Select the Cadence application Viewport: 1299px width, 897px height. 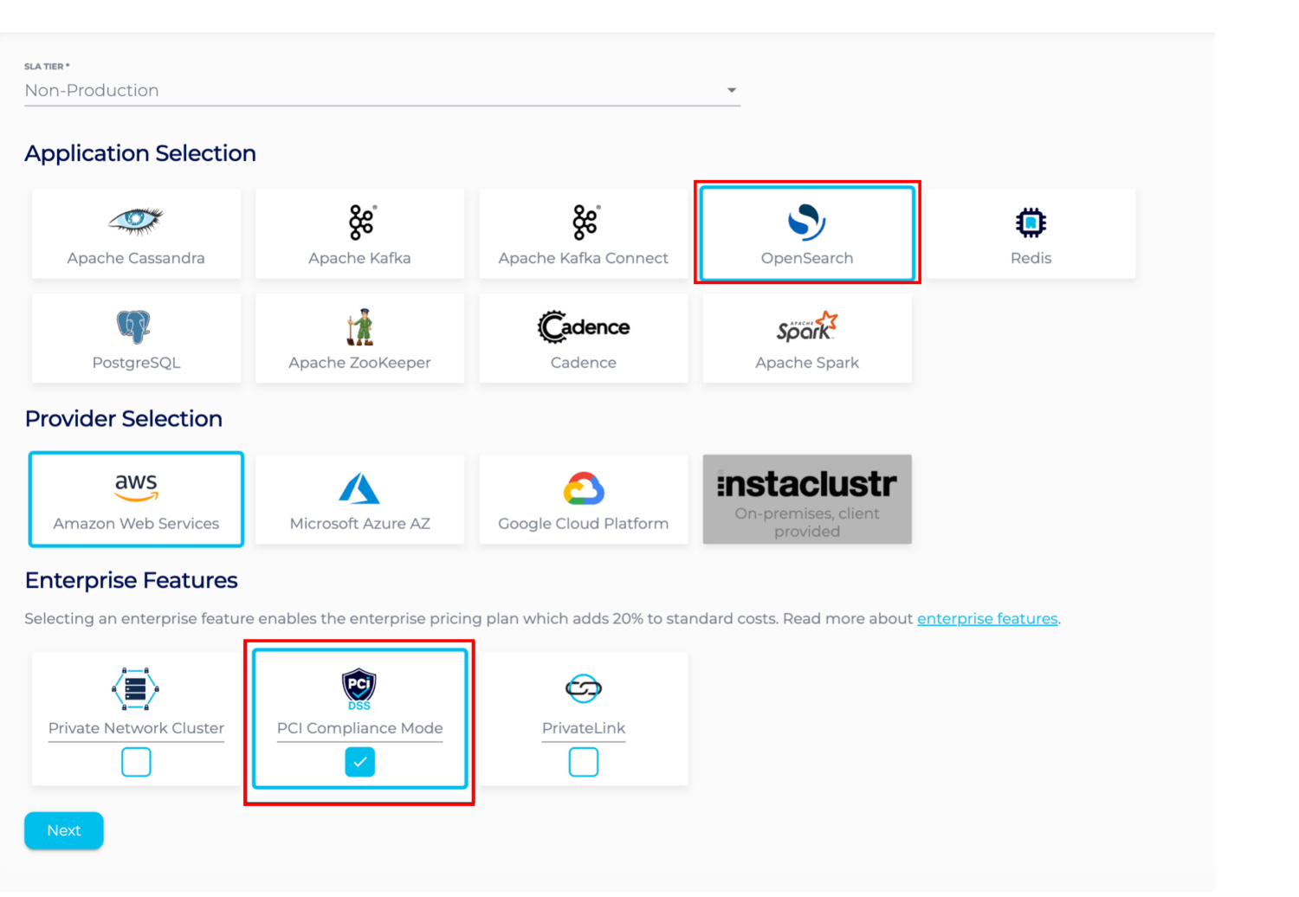583,338
